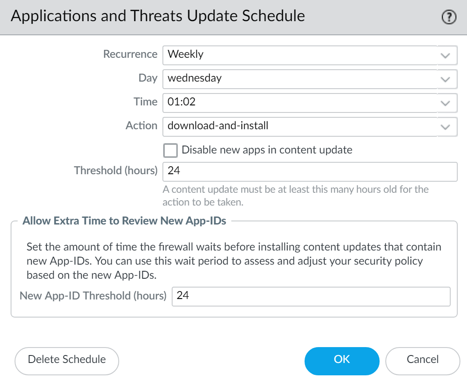Click the 'Allow Extra Time to Review New App-IDs' heading

tap(124, 221)
